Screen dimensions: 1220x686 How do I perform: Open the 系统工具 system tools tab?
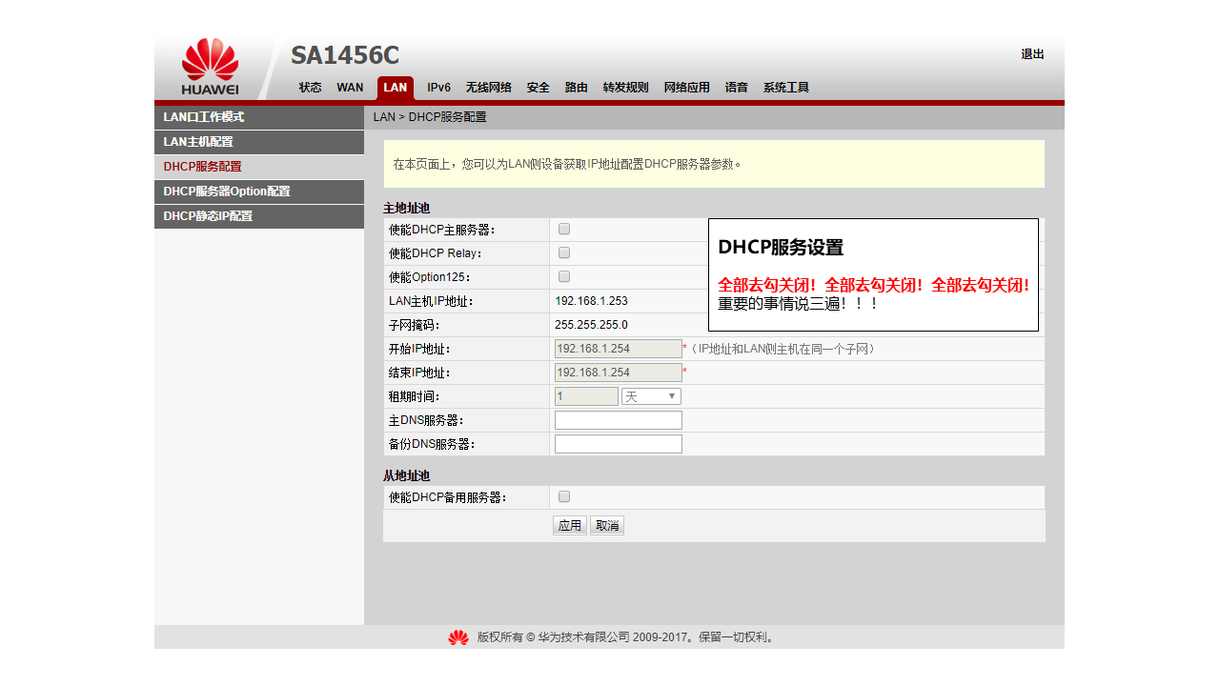pos(785,88)
